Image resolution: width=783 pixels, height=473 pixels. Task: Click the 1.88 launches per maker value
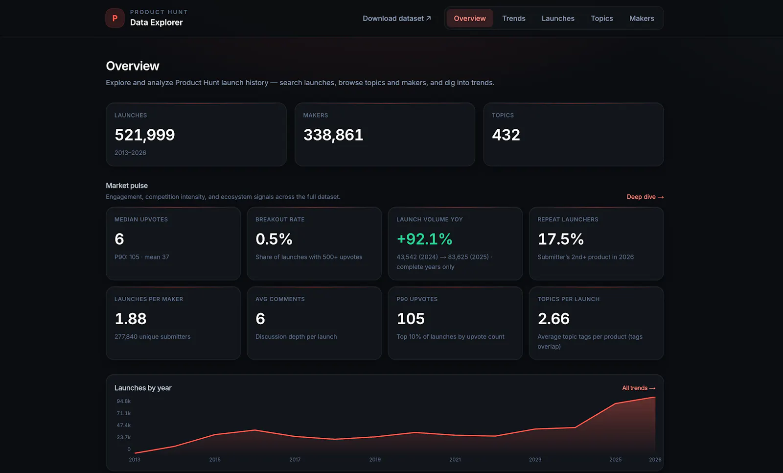(131, 319)
